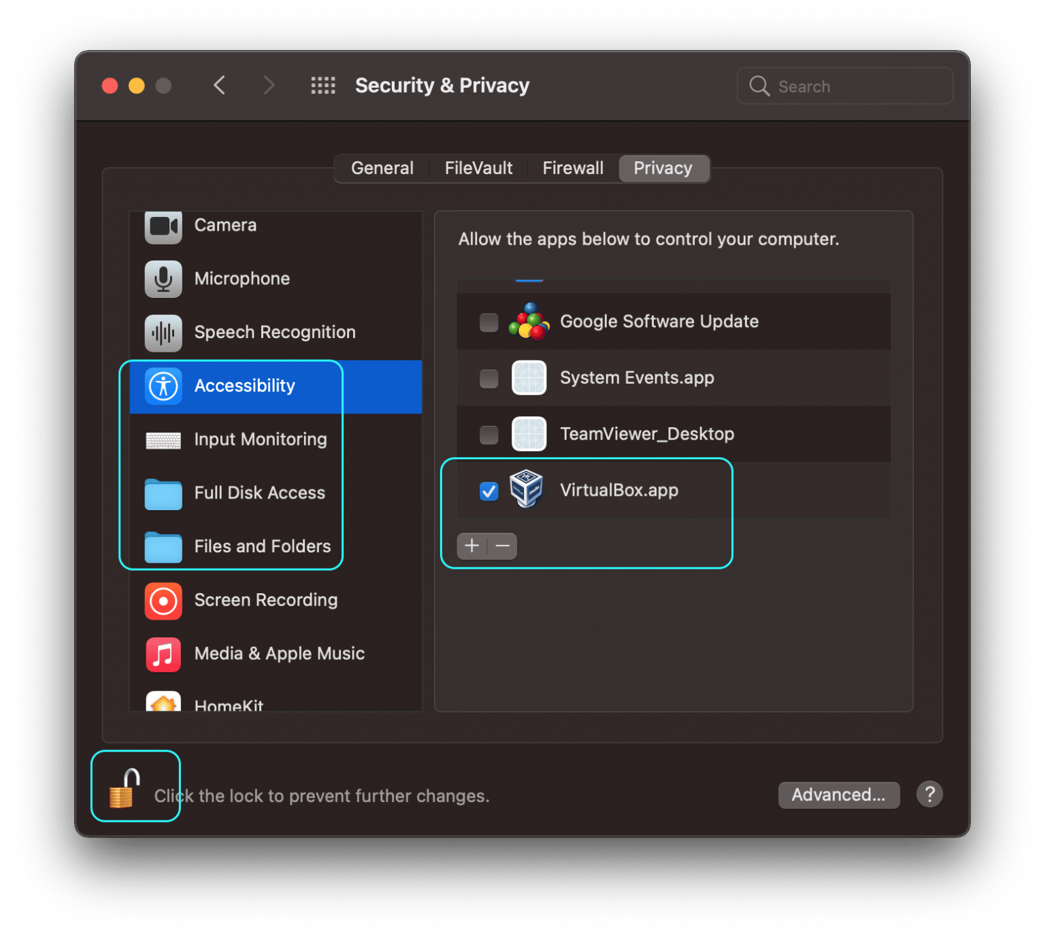1045x936 pixels.
Task: Select Screen Recording label
Action: pyautogui.click(x=266, y=601)
